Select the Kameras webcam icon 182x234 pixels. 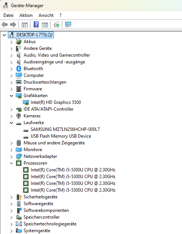[x=19, y=116]
